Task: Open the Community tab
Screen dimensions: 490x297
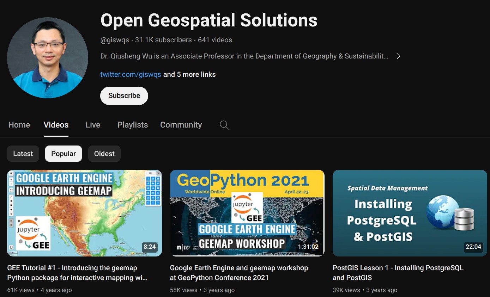Action: tap(181, 125)
